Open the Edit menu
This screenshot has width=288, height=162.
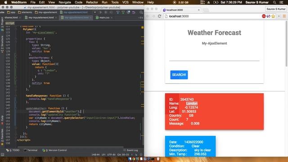pyautogui.click(x=42, y=2)
